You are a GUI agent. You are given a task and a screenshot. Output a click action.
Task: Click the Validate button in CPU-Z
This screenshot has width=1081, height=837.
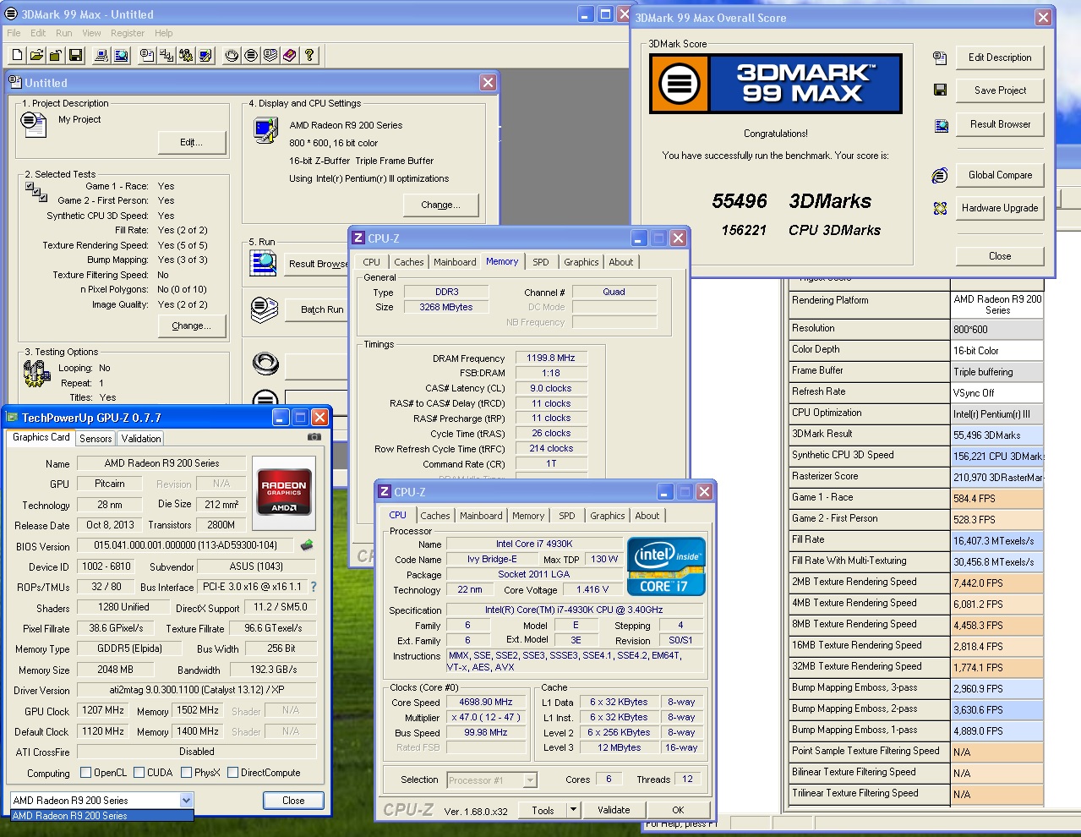click(x=614, y=810)
